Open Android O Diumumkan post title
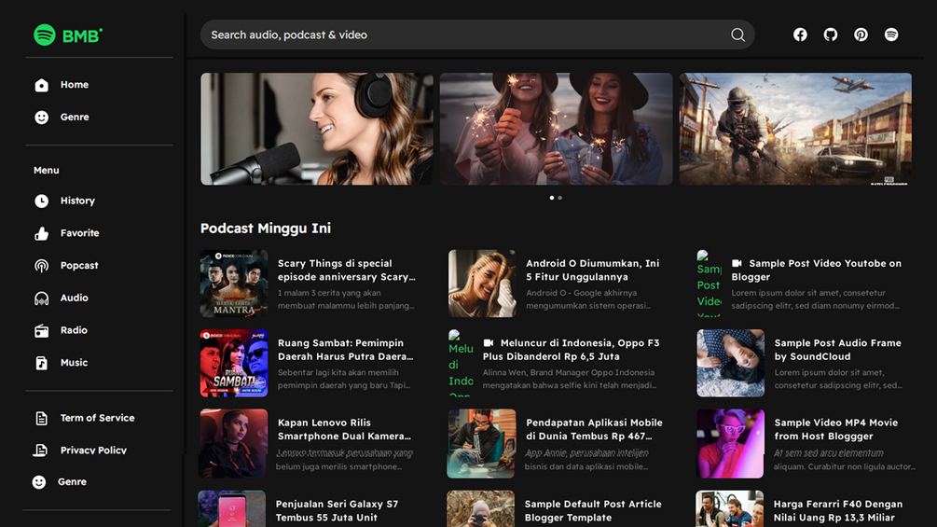The image size is (937, 527). coord(593,270)
